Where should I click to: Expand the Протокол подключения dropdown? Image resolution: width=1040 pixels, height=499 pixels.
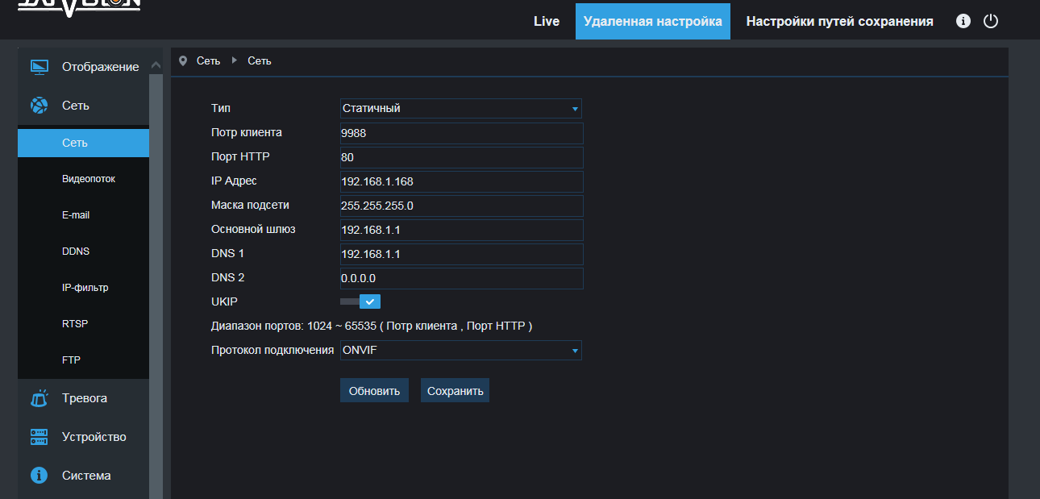pyautogui.click(x=460, y=351)
